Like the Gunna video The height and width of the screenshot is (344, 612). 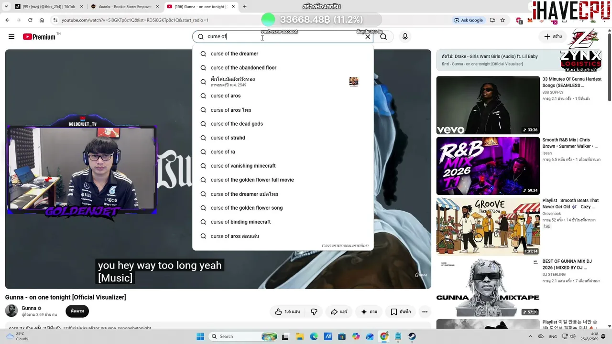(287, 312)
